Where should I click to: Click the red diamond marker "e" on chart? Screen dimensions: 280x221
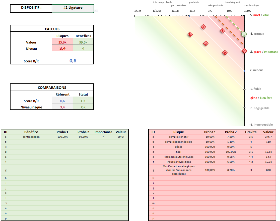(x=203, y=27)
